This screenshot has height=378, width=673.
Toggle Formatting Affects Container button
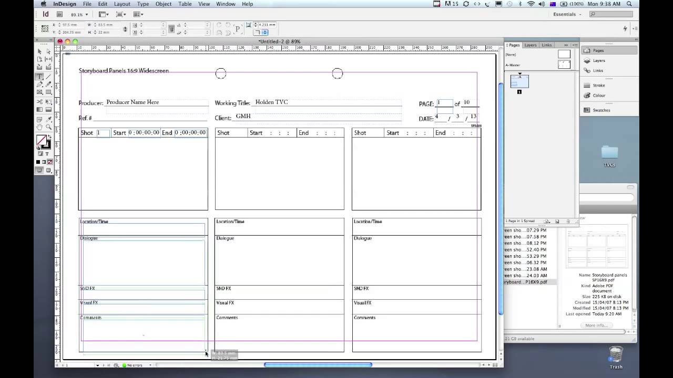(x=40, y=154)
